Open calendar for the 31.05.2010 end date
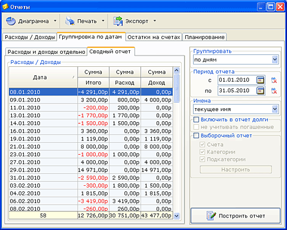Viewport: 287px width, 230px height. tap(261, 91)
